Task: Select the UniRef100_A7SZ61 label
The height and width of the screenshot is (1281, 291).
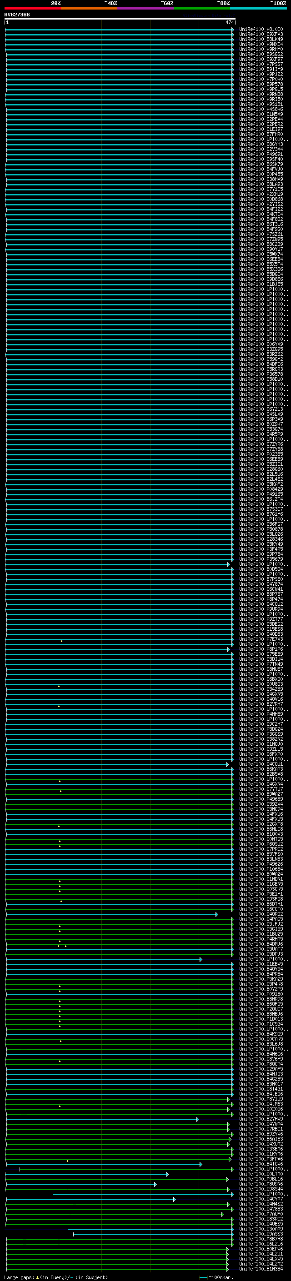Action: [x=261, y=234]
